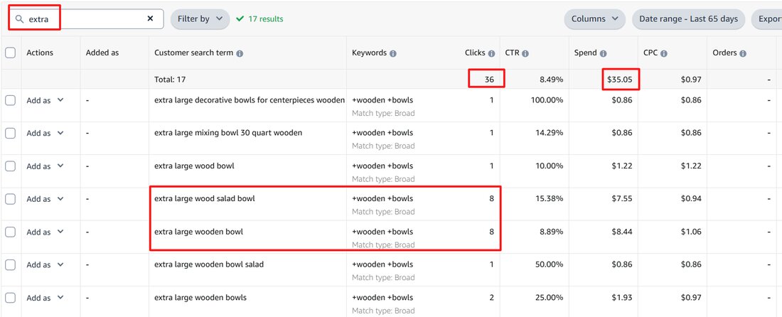Click search term 'extra large mixing bowl 30 quart wooden'

point(228,133)
